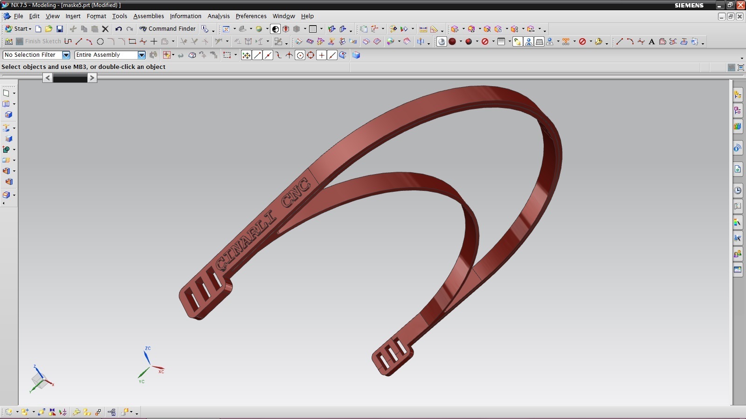Viewport: 746px width, 419px height.
Task: Select the dark red face color swatch
Action: click(452, 41)
